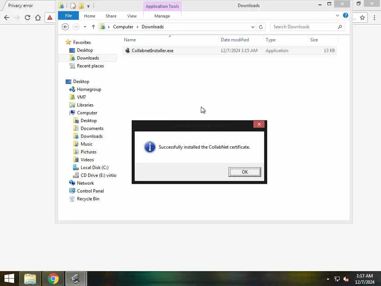The width and height of the screenshot is (381, 286).
Task: Click Explorer's Forward navigation arrow
Action: [x=76, y=27]
